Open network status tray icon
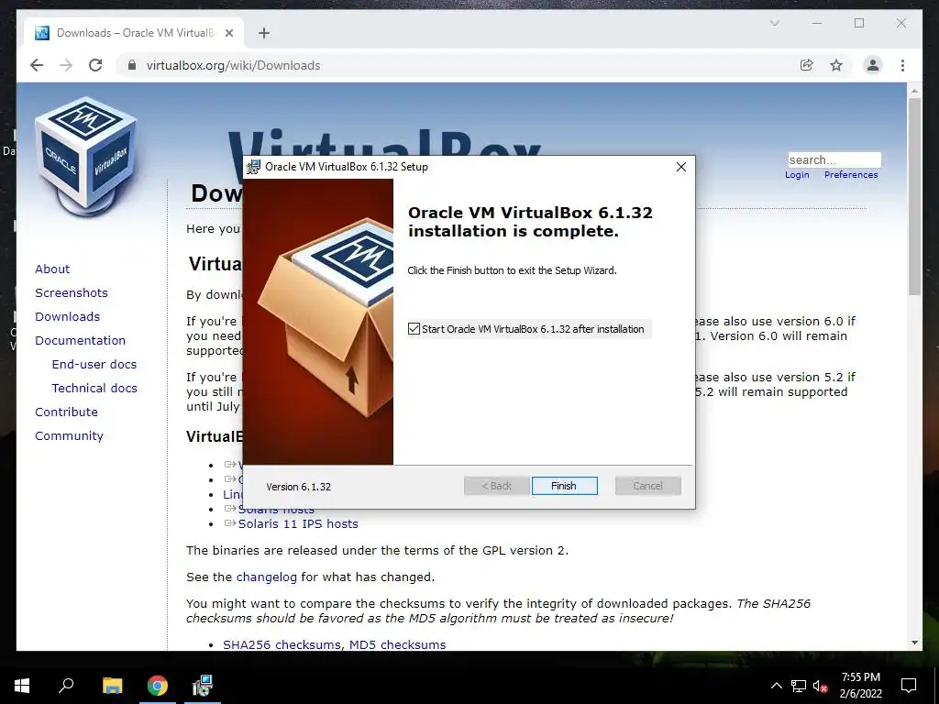Image resolution: width=939 pixels, height=704 pixels. click(x=799, y=686)
